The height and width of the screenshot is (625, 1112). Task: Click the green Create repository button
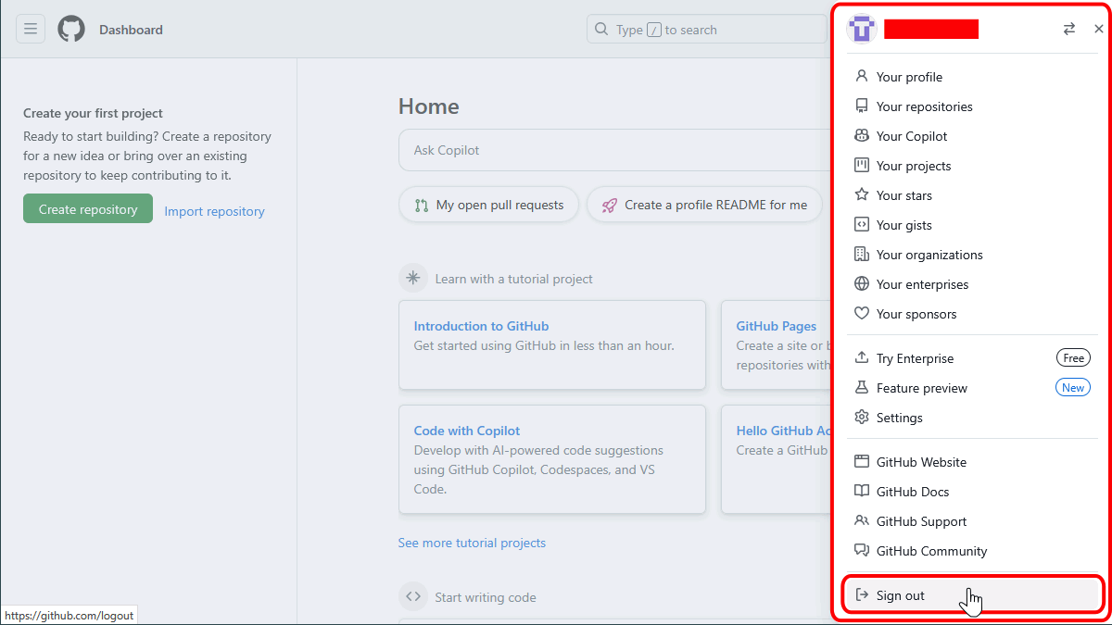click(x=88, y=209)
